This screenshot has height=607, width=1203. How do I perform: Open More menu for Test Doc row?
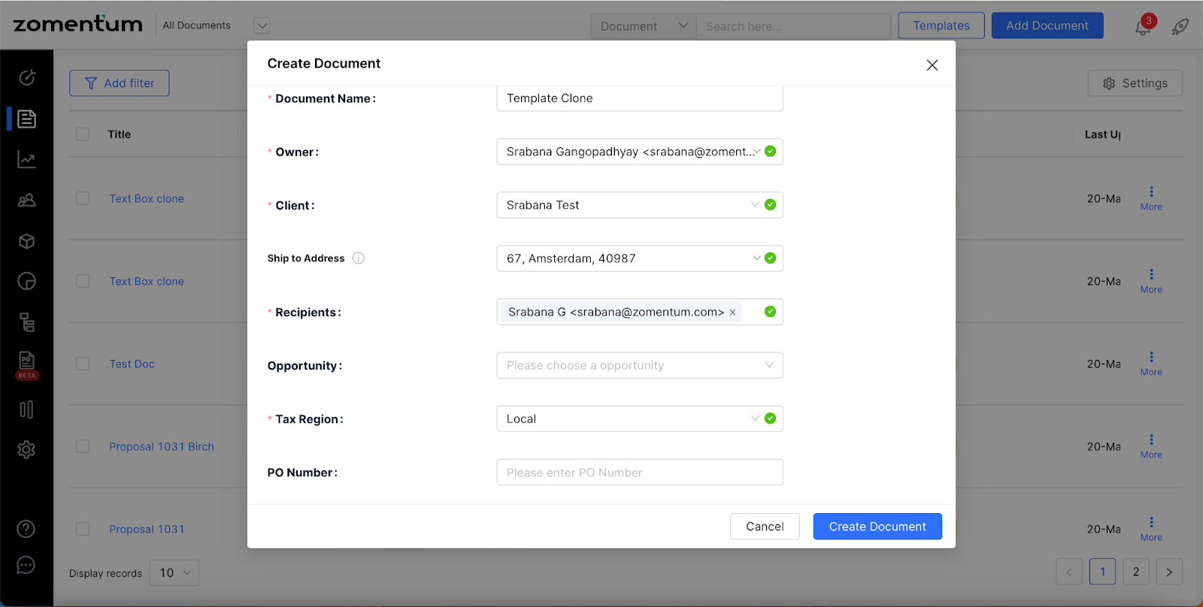pos(1151,364)
